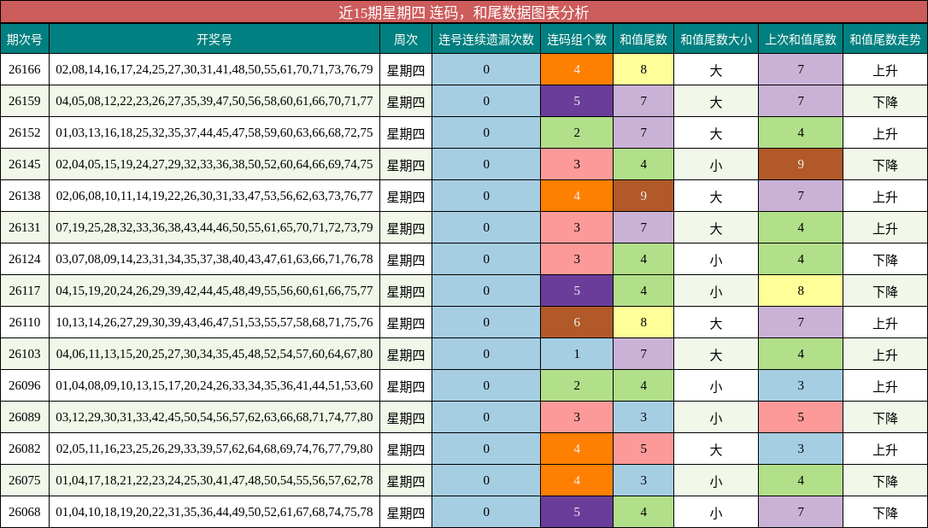928x528 pixels.
Task: Click orange 连码组个数 cell 4 in row 26166
Action: point(577,70)
